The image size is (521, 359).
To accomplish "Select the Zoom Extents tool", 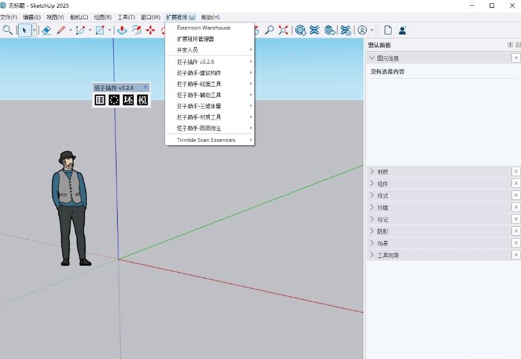I will pyautogui.click(x=283, y=30).
